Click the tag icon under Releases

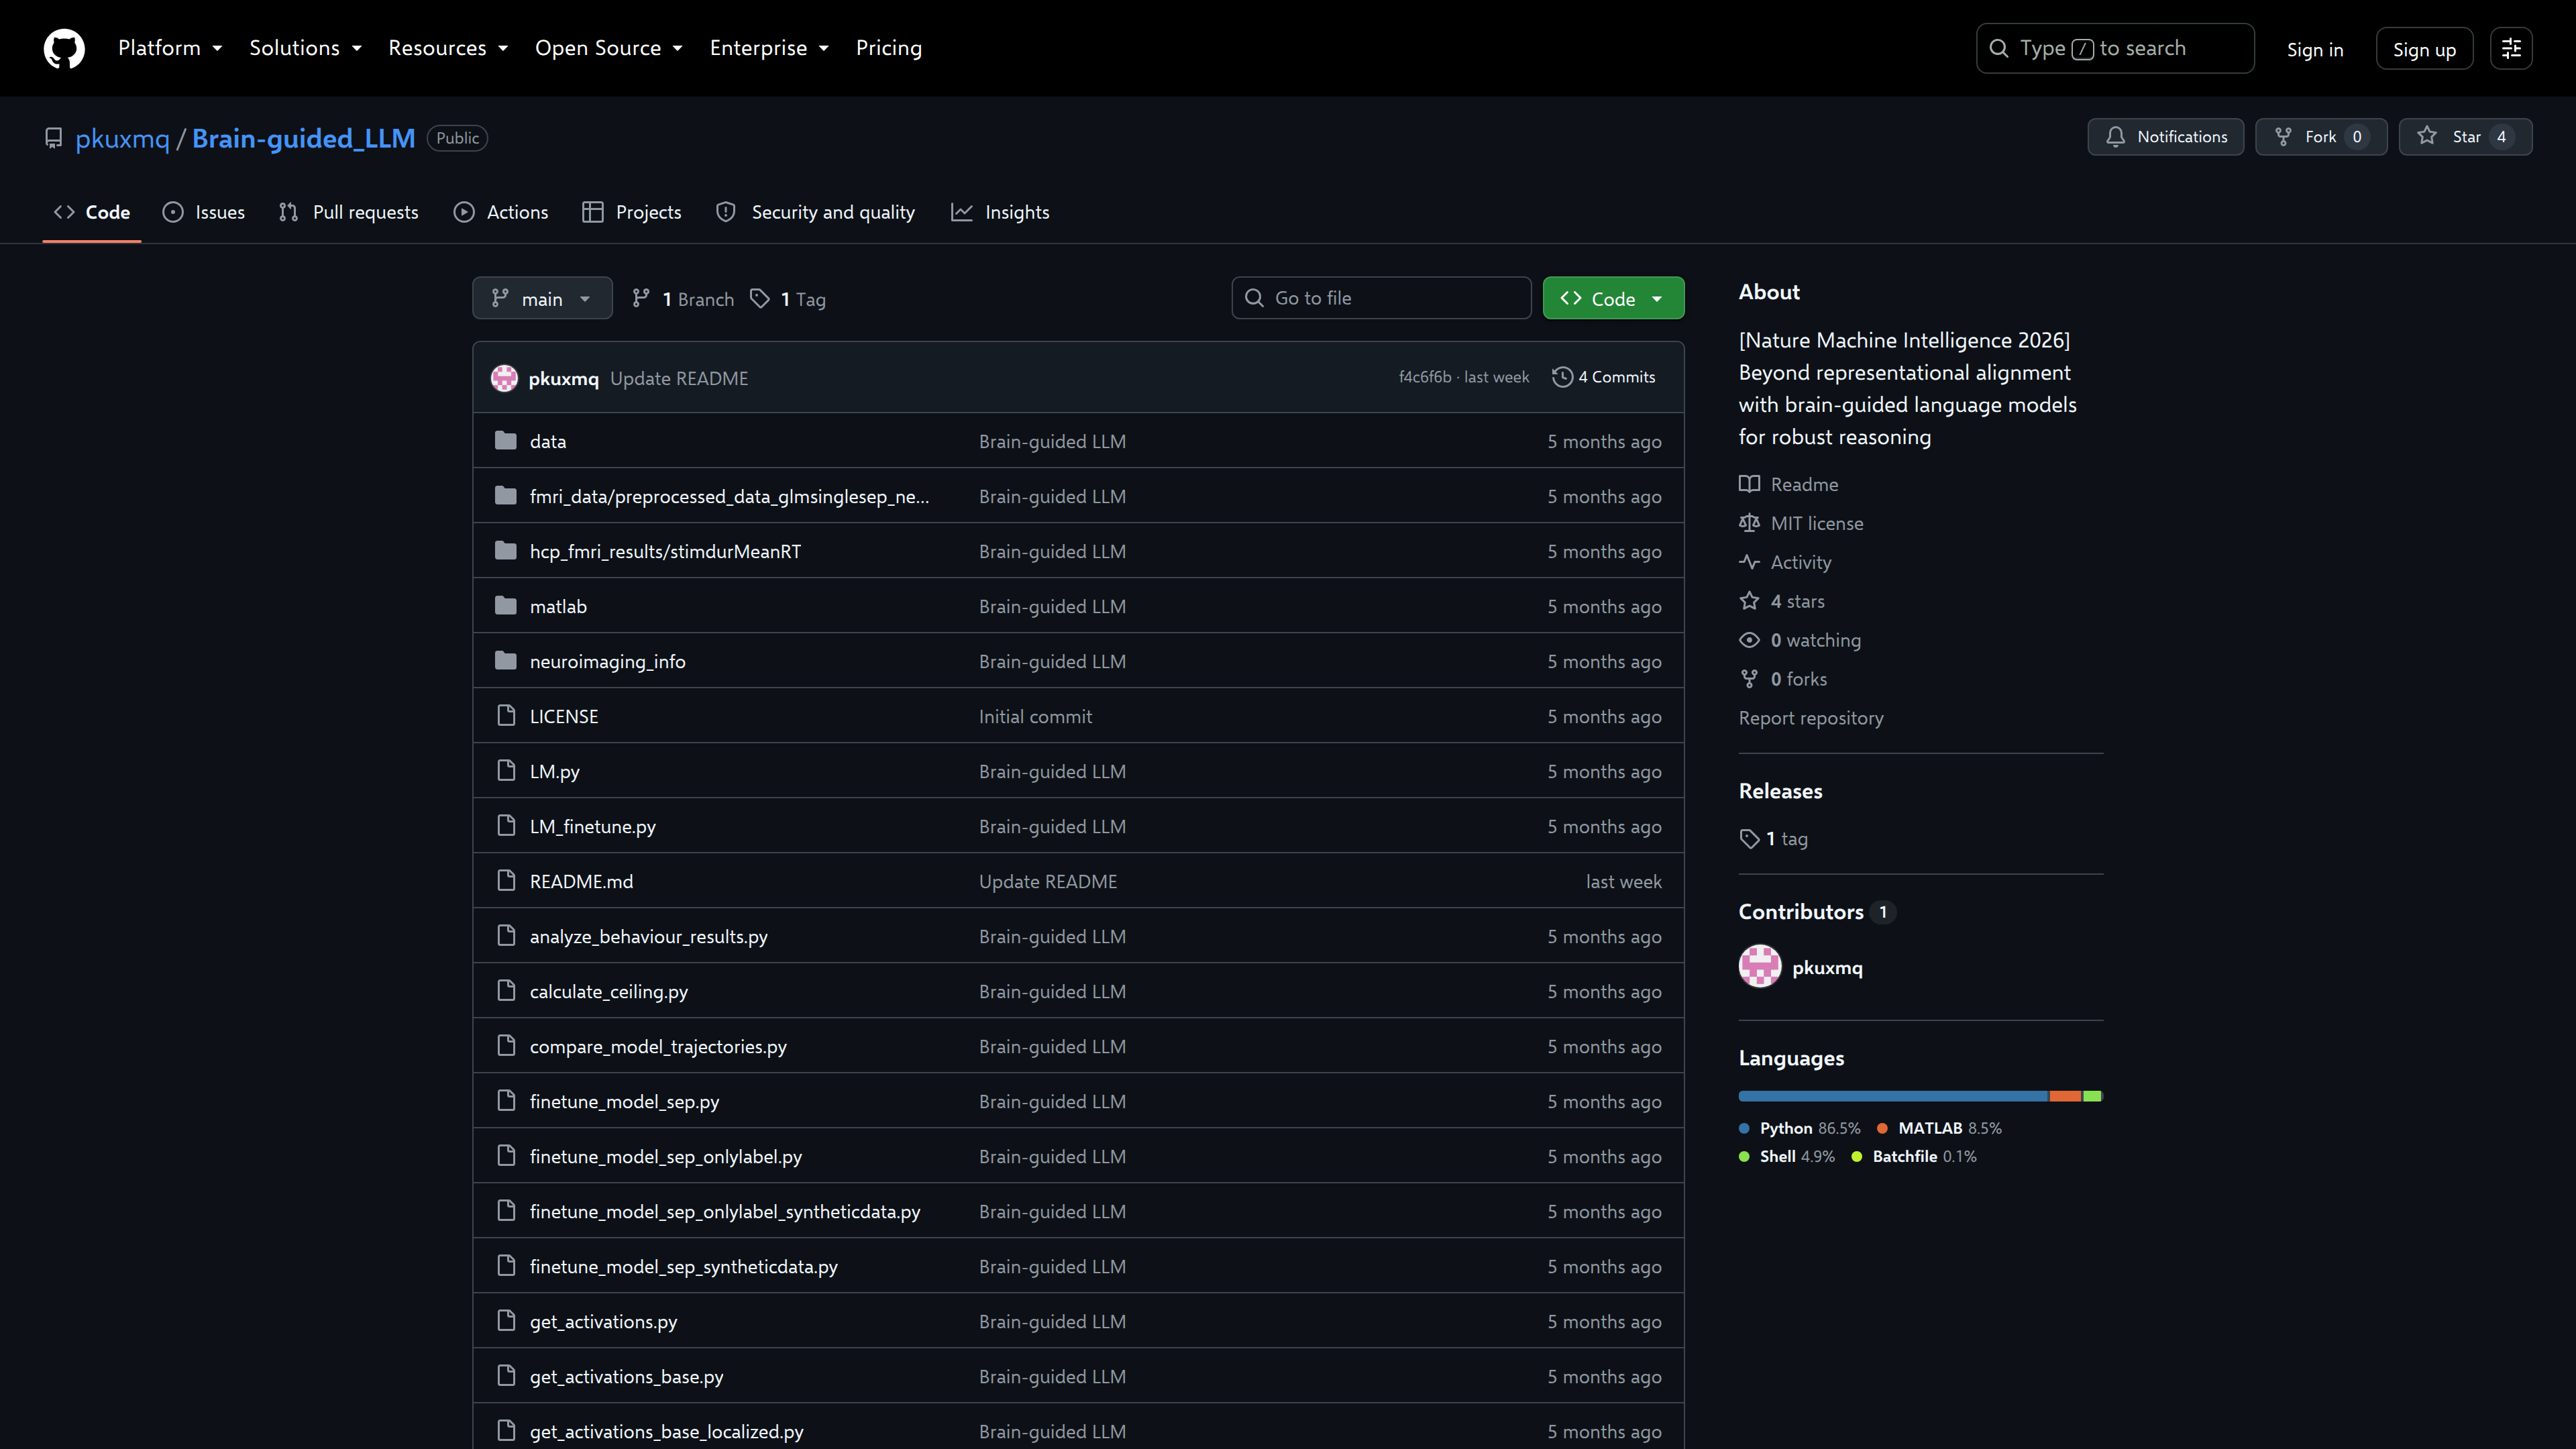(x=1749, y=839)
